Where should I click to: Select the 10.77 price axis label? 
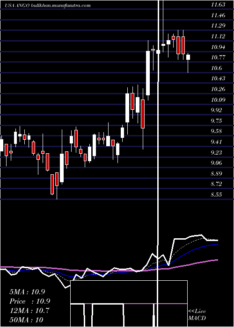click(218, 57)
